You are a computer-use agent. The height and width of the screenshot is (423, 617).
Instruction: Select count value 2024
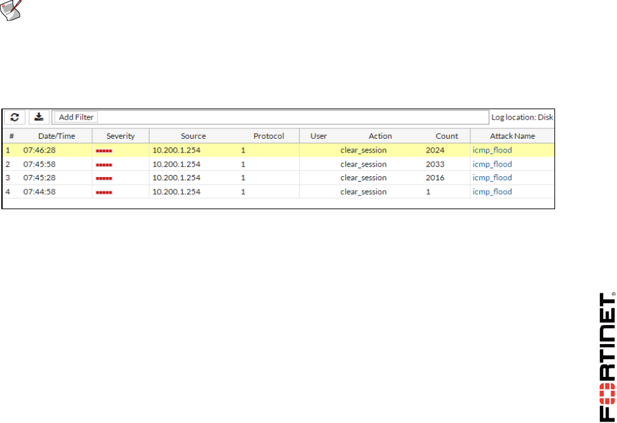pos(435,150)
